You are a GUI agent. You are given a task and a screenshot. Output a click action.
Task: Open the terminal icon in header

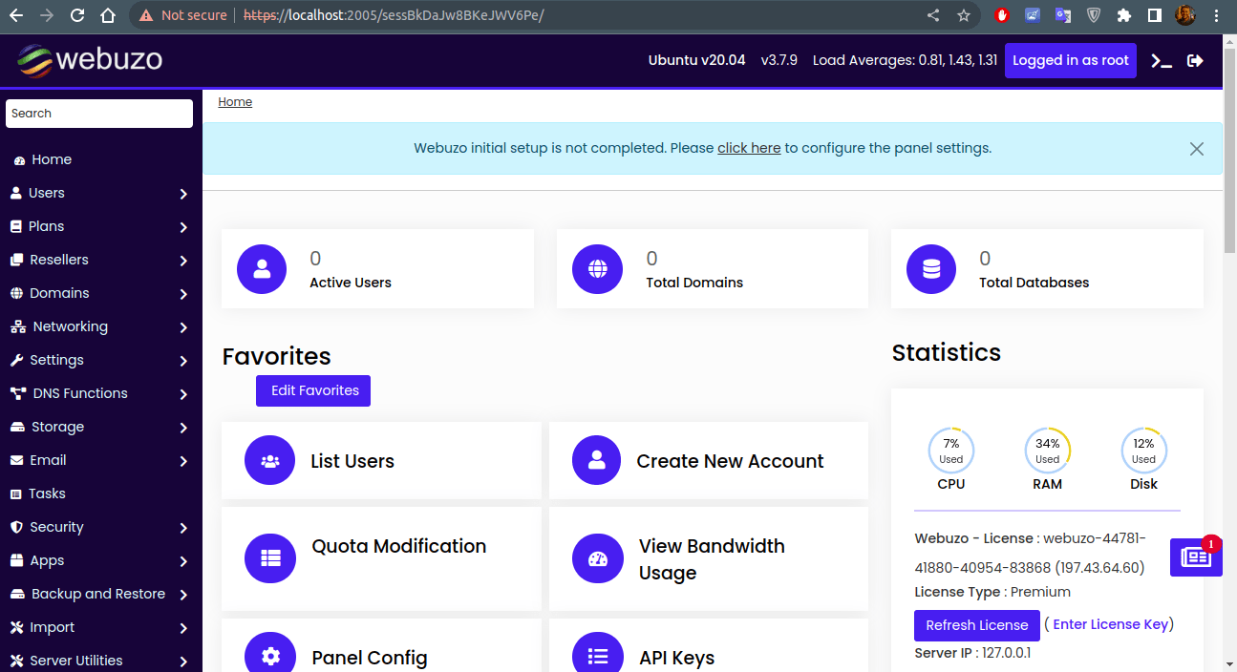[1161, 60]
